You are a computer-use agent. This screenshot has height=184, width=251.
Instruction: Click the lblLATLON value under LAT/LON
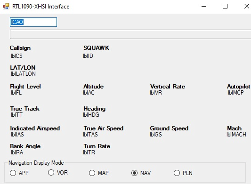pos(23,74)
